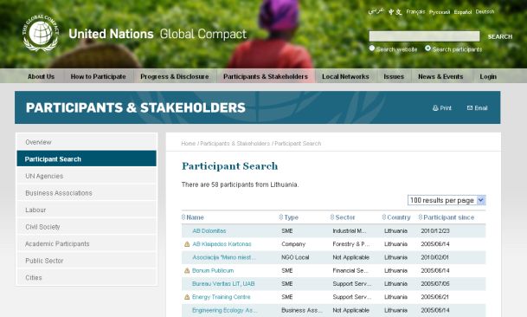Select the Search website radio button
Screen dimensions: 527x317
(372, 49)
